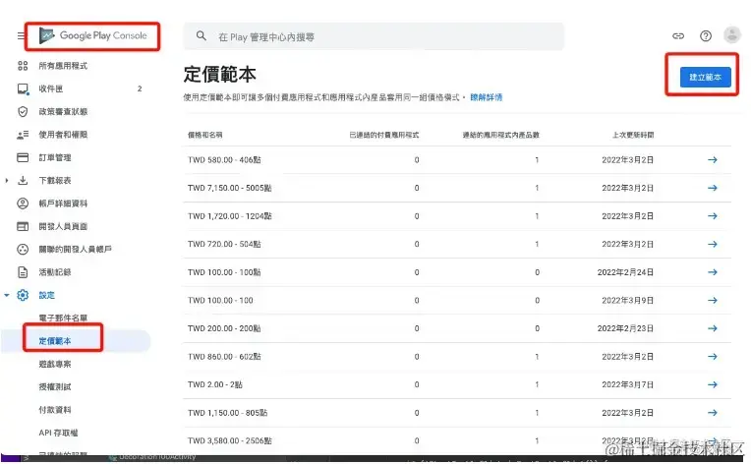Viewport: 751px width, 464px height.
Task: Open 收件匣 in sidebar
Action: (x=51, y=88)
